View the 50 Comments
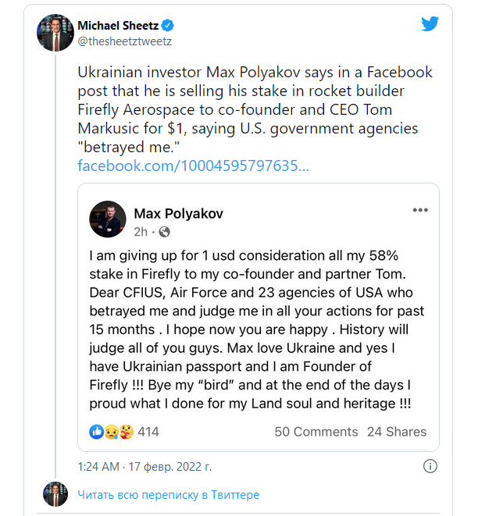The image size is (478, 516). tap(316, 432)
